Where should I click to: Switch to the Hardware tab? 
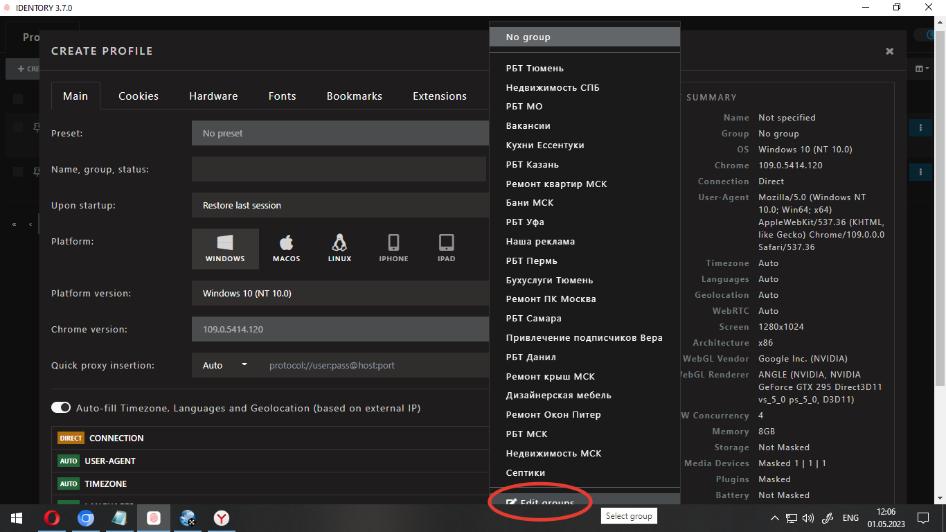[213, 96]
